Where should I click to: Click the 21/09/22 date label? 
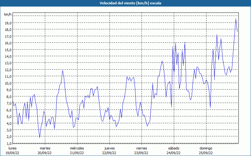coord(77,153)
